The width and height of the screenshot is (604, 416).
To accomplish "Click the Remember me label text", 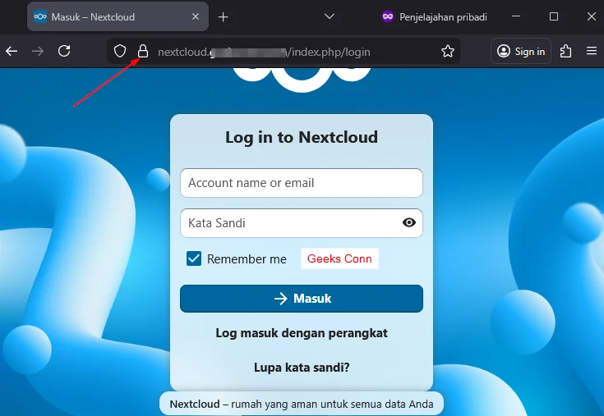I will click(247, 259).
